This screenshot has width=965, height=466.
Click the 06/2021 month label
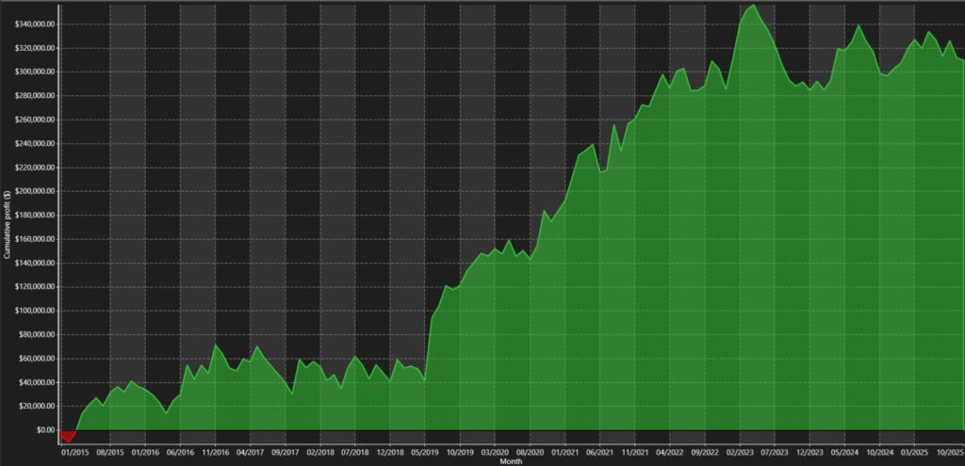599,451
